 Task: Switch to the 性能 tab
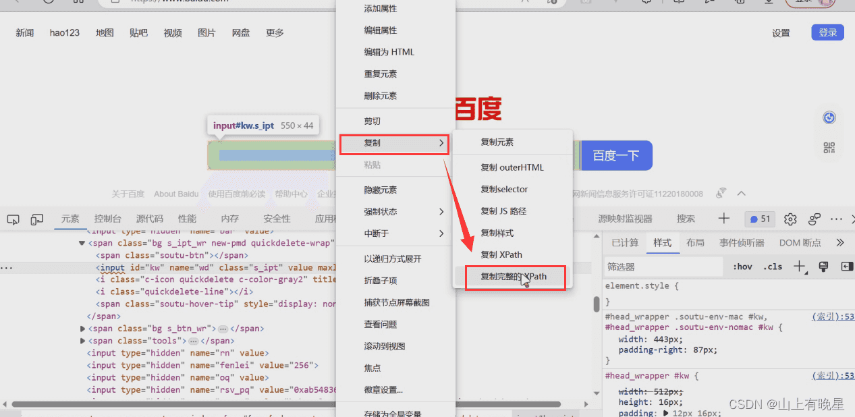tap(188, 219)
